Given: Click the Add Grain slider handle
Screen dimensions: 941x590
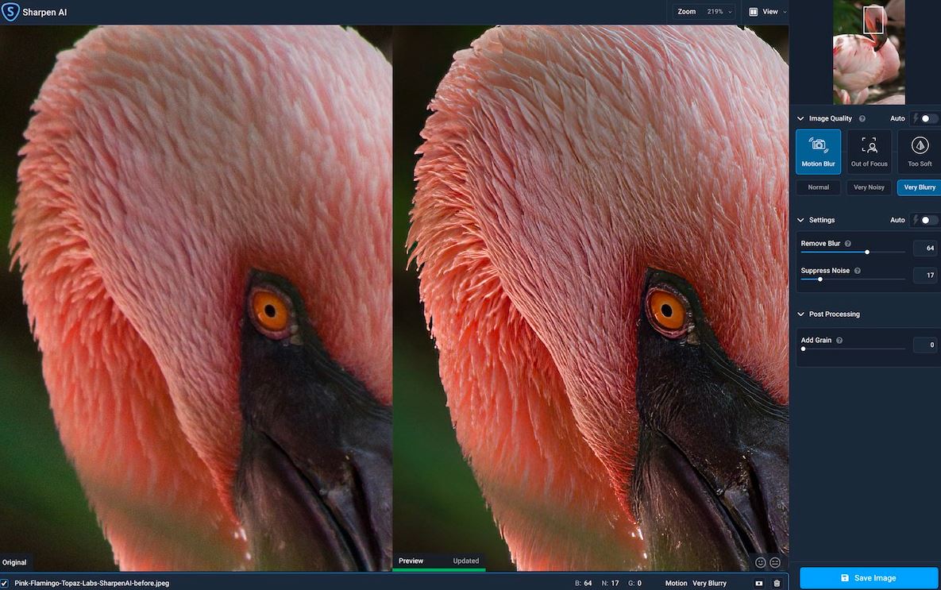Looking at the screenshot, I should click(x=804, y=349).
